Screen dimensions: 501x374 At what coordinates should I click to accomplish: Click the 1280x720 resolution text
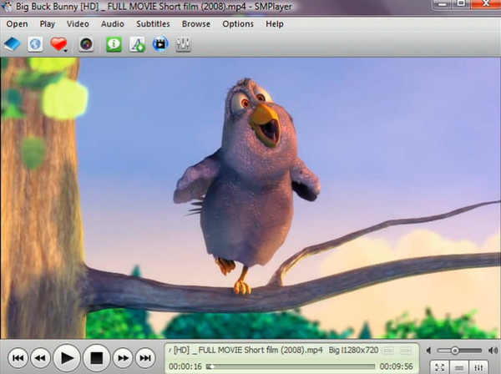pyautogui.click(x=359, y=351)
